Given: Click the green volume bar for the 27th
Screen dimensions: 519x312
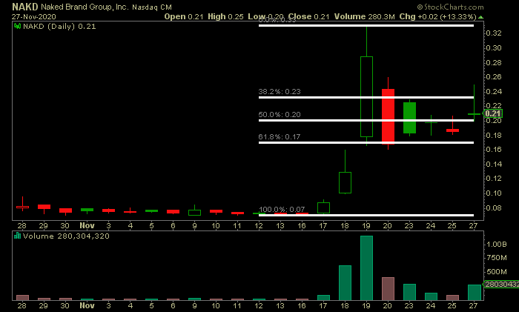Looking at the screenshot, I should pos(474,293).
